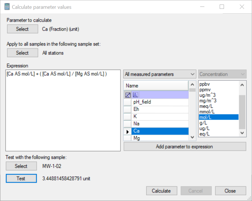This screenshot has height=201, width=252.
Task: Open the Concentration dropdown
Action: coord(222,74)
